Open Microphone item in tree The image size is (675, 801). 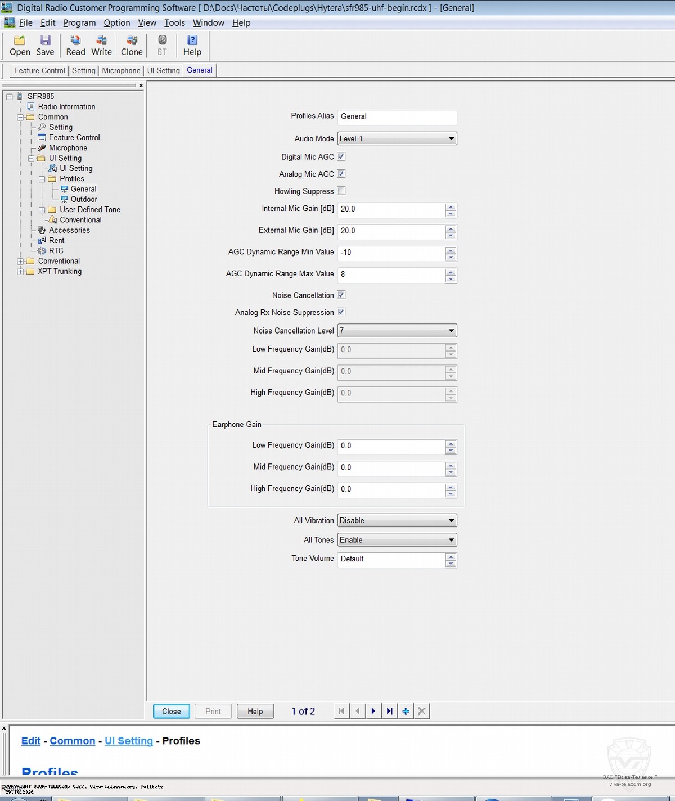click(67, 148)
